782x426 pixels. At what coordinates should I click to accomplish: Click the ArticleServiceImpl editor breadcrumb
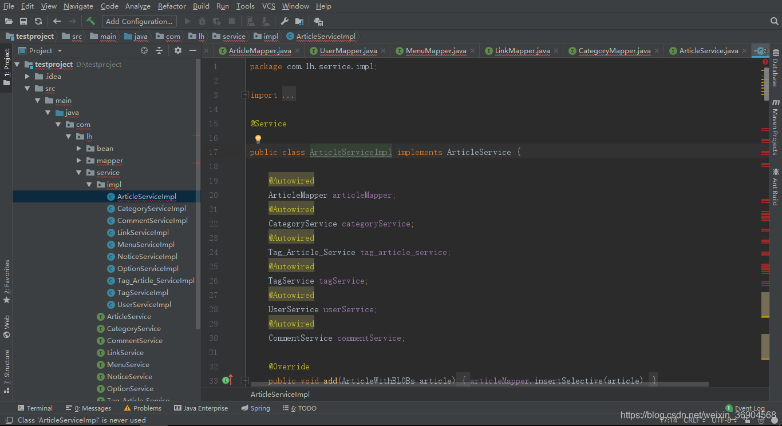coord(280,395)
